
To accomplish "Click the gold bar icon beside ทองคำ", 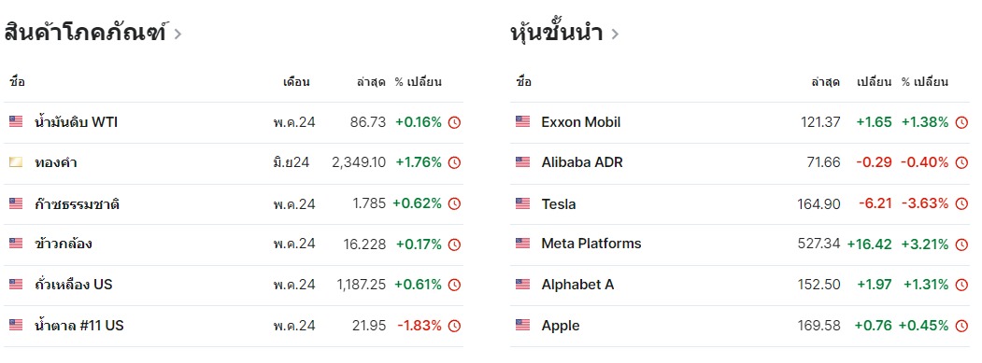I will 16,162.
